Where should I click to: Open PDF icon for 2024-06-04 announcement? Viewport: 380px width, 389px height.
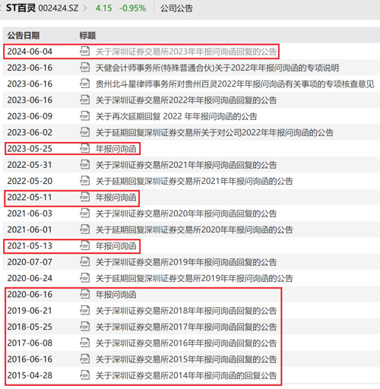point(84,51)
